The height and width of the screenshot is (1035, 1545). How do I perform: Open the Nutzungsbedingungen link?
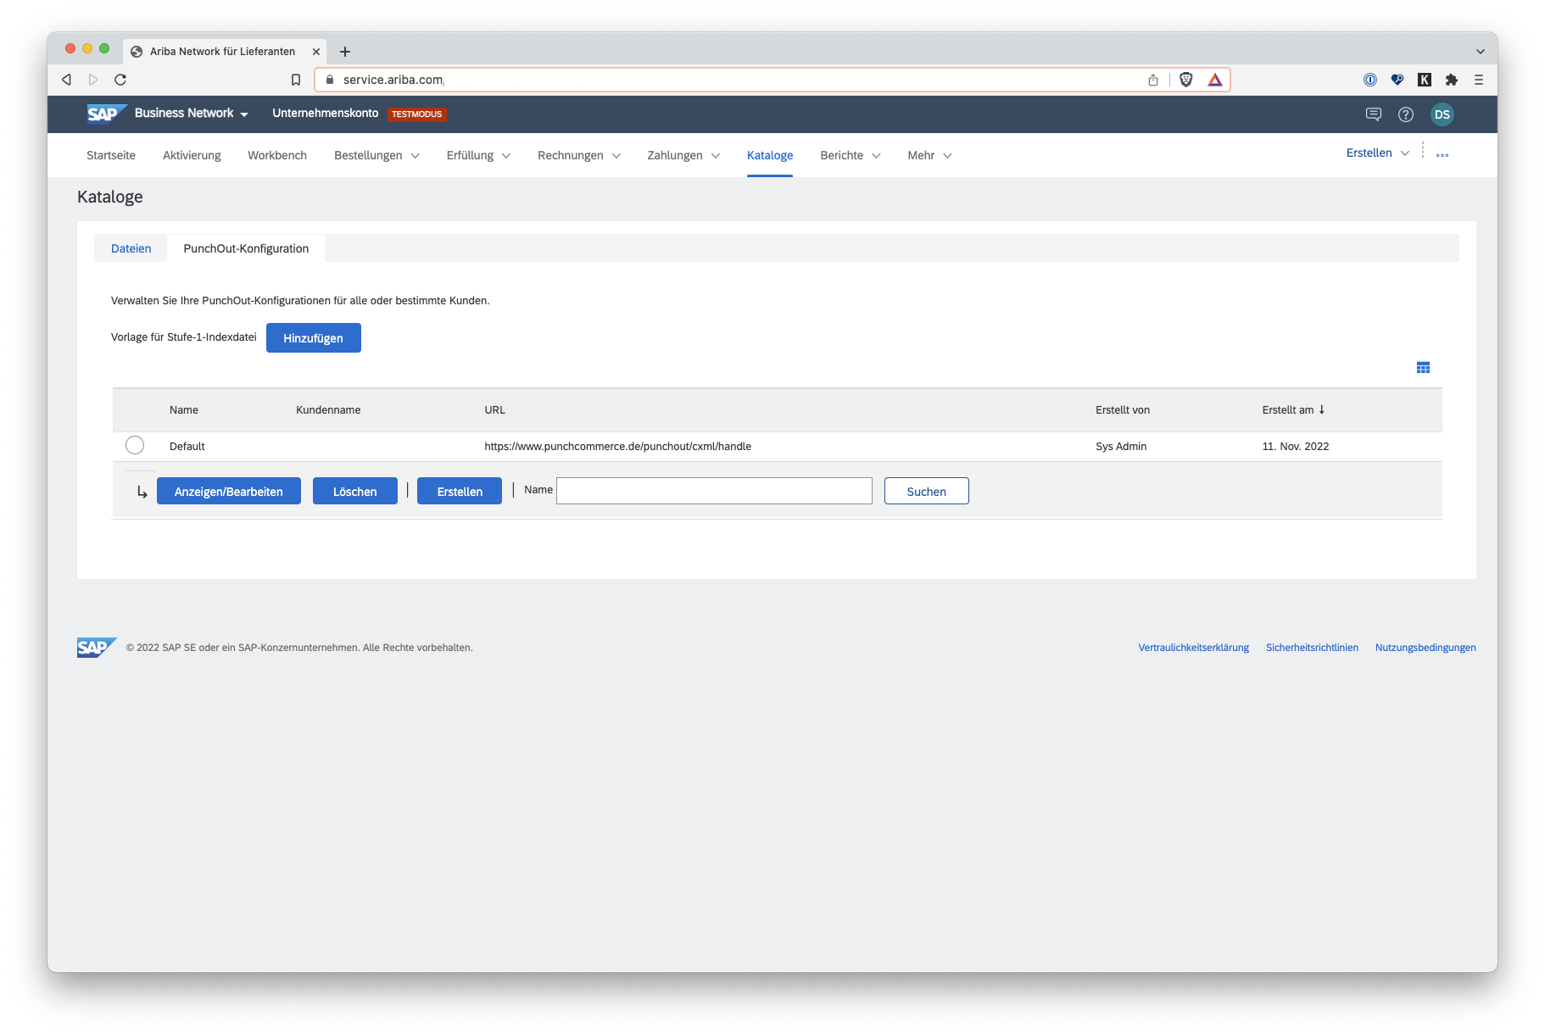[1425, 648]
